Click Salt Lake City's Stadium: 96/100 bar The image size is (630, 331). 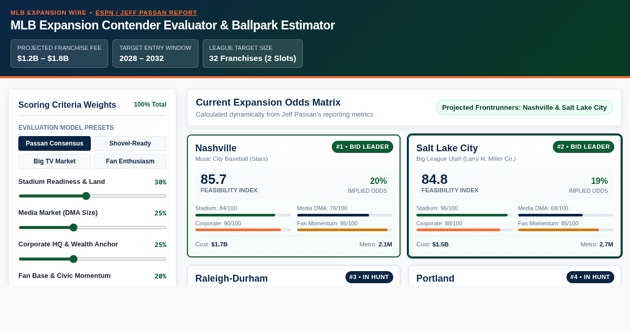(x=464, y=215)
